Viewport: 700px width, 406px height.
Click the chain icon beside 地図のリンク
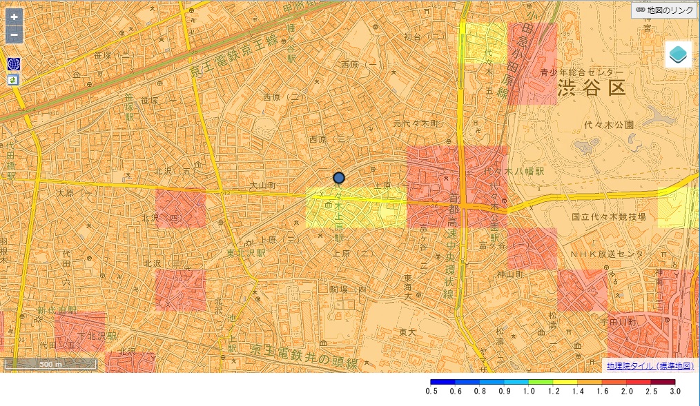click(x=640, y=10)
